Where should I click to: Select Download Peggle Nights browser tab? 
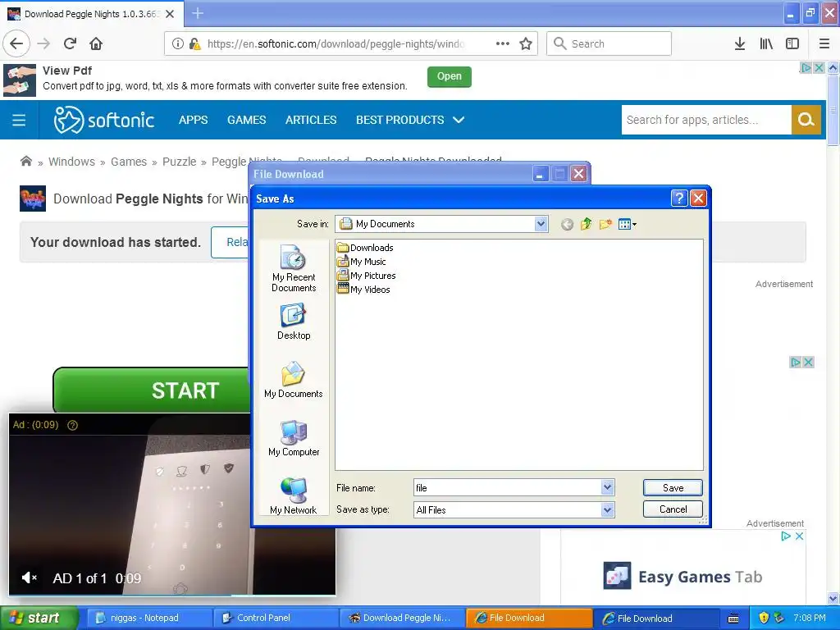tap(92, 14)
